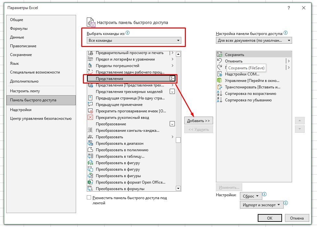Open the Импорт и экспорт dropdown
317x227 pixels.
[261, 205]
